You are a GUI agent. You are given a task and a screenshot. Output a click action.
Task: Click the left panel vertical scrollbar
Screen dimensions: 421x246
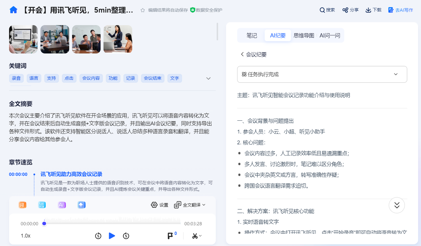[217, 31]
